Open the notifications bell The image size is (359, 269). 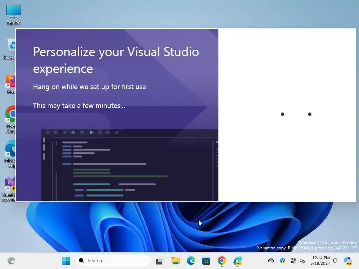(x=335, y=261)
